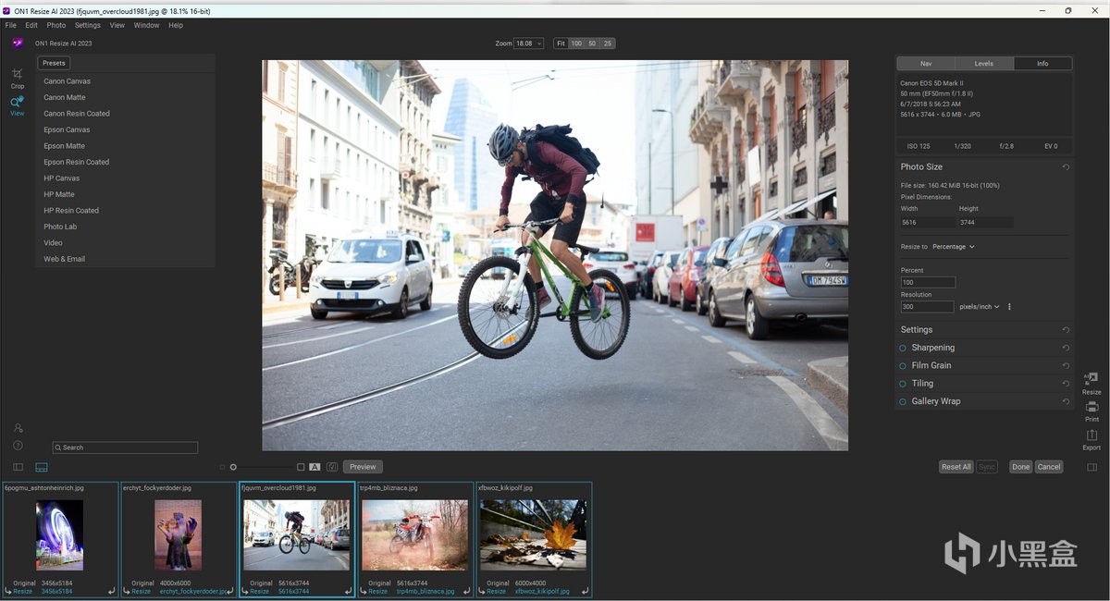Click the thumbnail size slider handle
The width and height of the screenshot is (1110, 601).
(233, 467)
